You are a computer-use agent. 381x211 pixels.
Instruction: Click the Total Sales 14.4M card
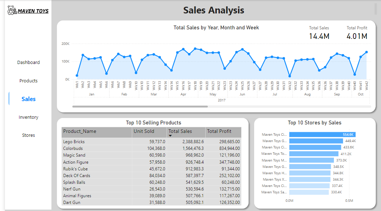tap(319, 33)
